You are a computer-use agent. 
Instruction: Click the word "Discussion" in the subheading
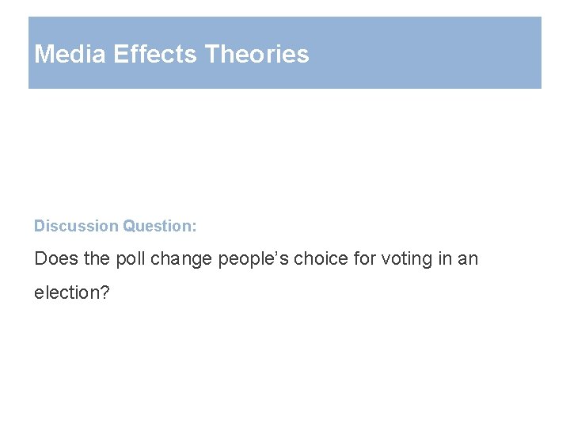[x=76, y=226]
